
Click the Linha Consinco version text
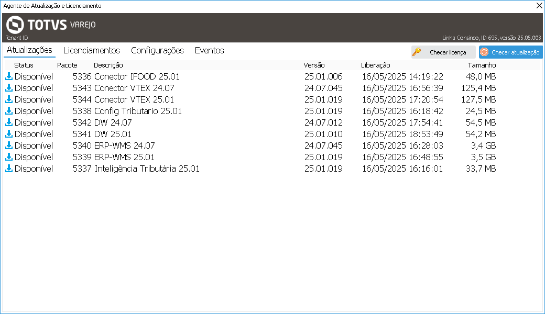pos(492,38)
